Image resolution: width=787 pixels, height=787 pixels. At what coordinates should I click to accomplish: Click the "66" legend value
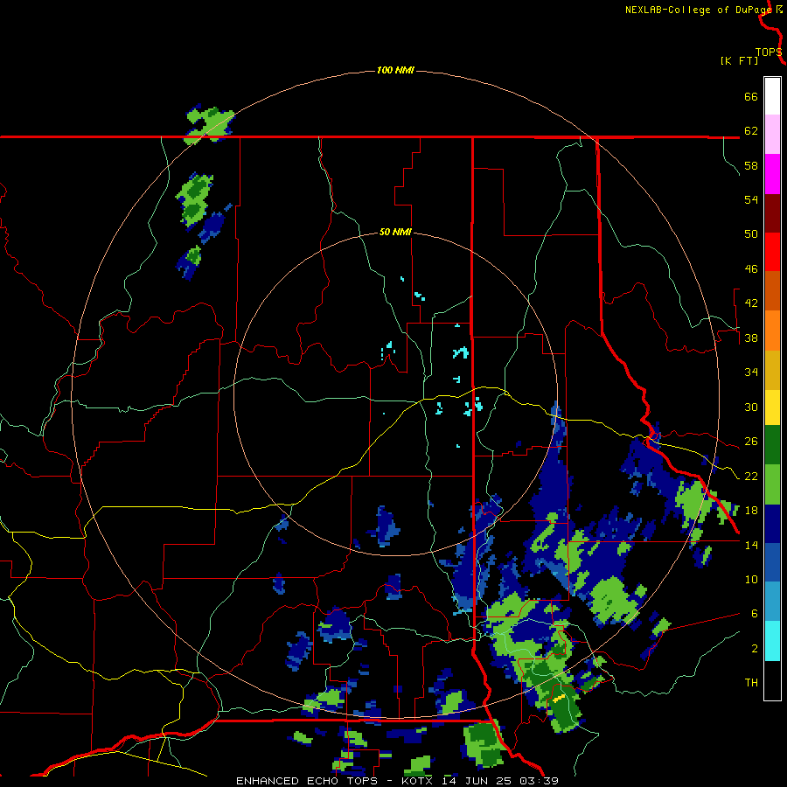pos(751,96)
